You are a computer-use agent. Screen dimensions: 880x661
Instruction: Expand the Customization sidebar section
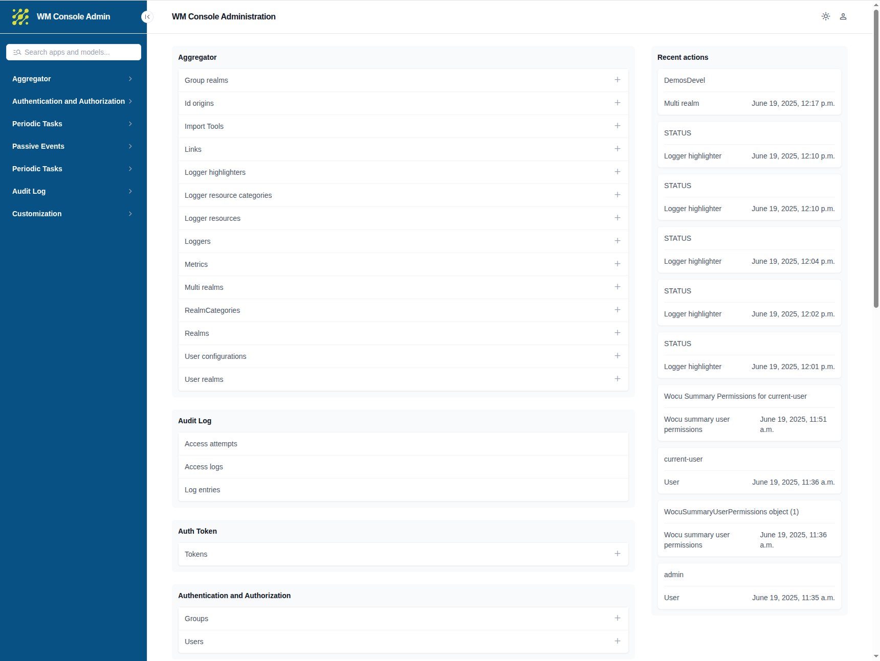pyautogui.click(x=73, y=214)
